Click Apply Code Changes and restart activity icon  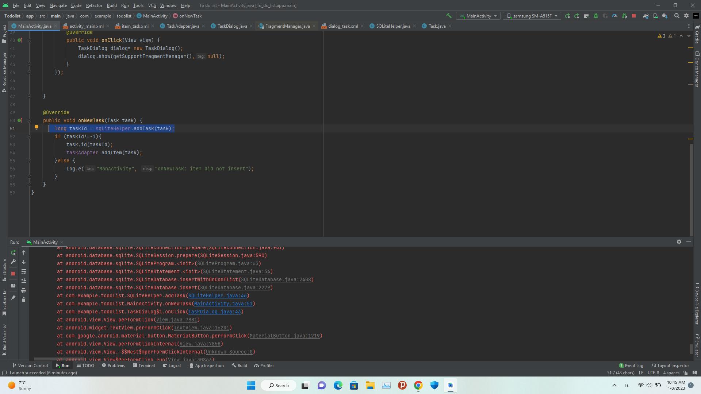[x=577, y=16]
